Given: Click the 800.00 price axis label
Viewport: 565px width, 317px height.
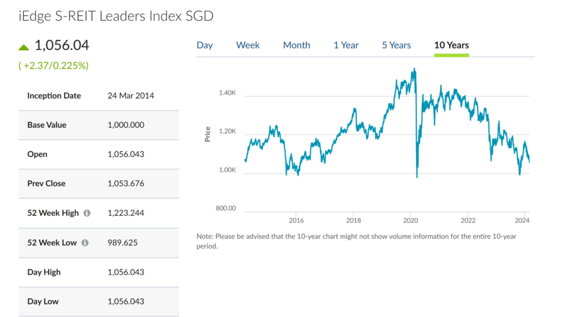Looking at the screenshot, I should 226,208.
